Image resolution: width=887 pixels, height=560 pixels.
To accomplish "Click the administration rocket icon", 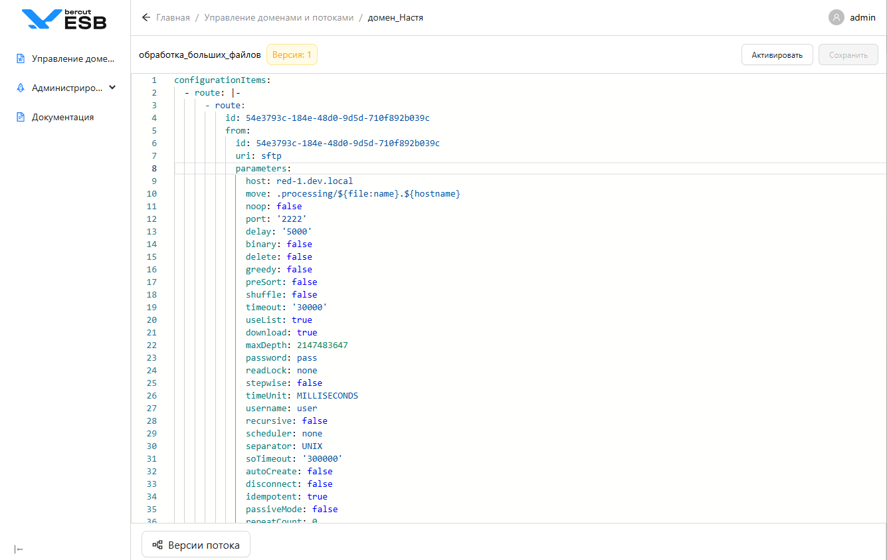I will (x=21, y=88).
